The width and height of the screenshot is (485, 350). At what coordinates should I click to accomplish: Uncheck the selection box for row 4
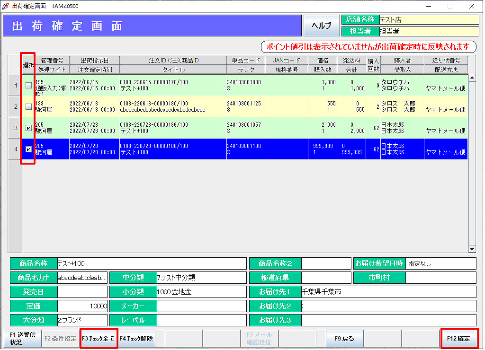tap(29, 149)
